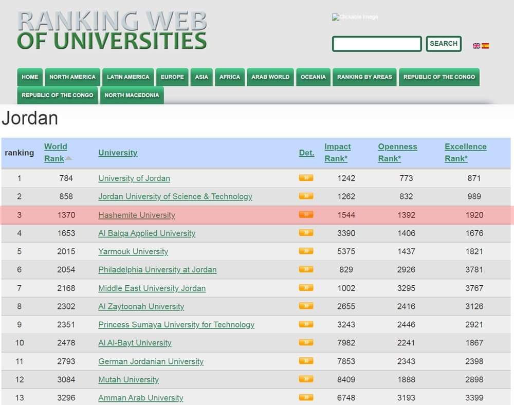Sort by Openness Rank header

pyautogui.click(x=397, y=153)
